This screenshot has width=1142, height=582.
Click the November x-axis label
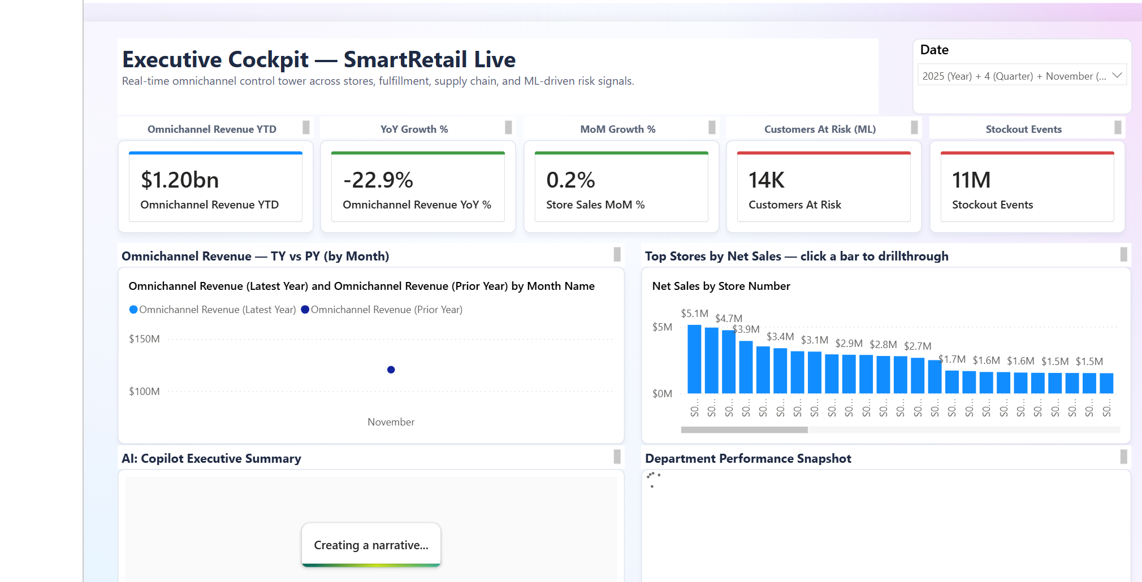click(x=391, y=422)
